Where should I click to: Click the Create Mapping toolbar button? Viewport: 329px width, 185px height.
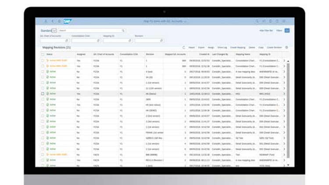pyautogui.click(x=237, y=47)
